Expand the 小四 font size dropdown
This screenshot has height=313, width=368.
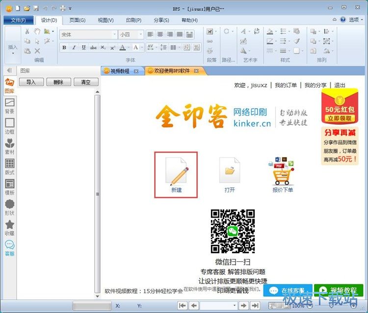pyautogui.click(x=141, y=34)
